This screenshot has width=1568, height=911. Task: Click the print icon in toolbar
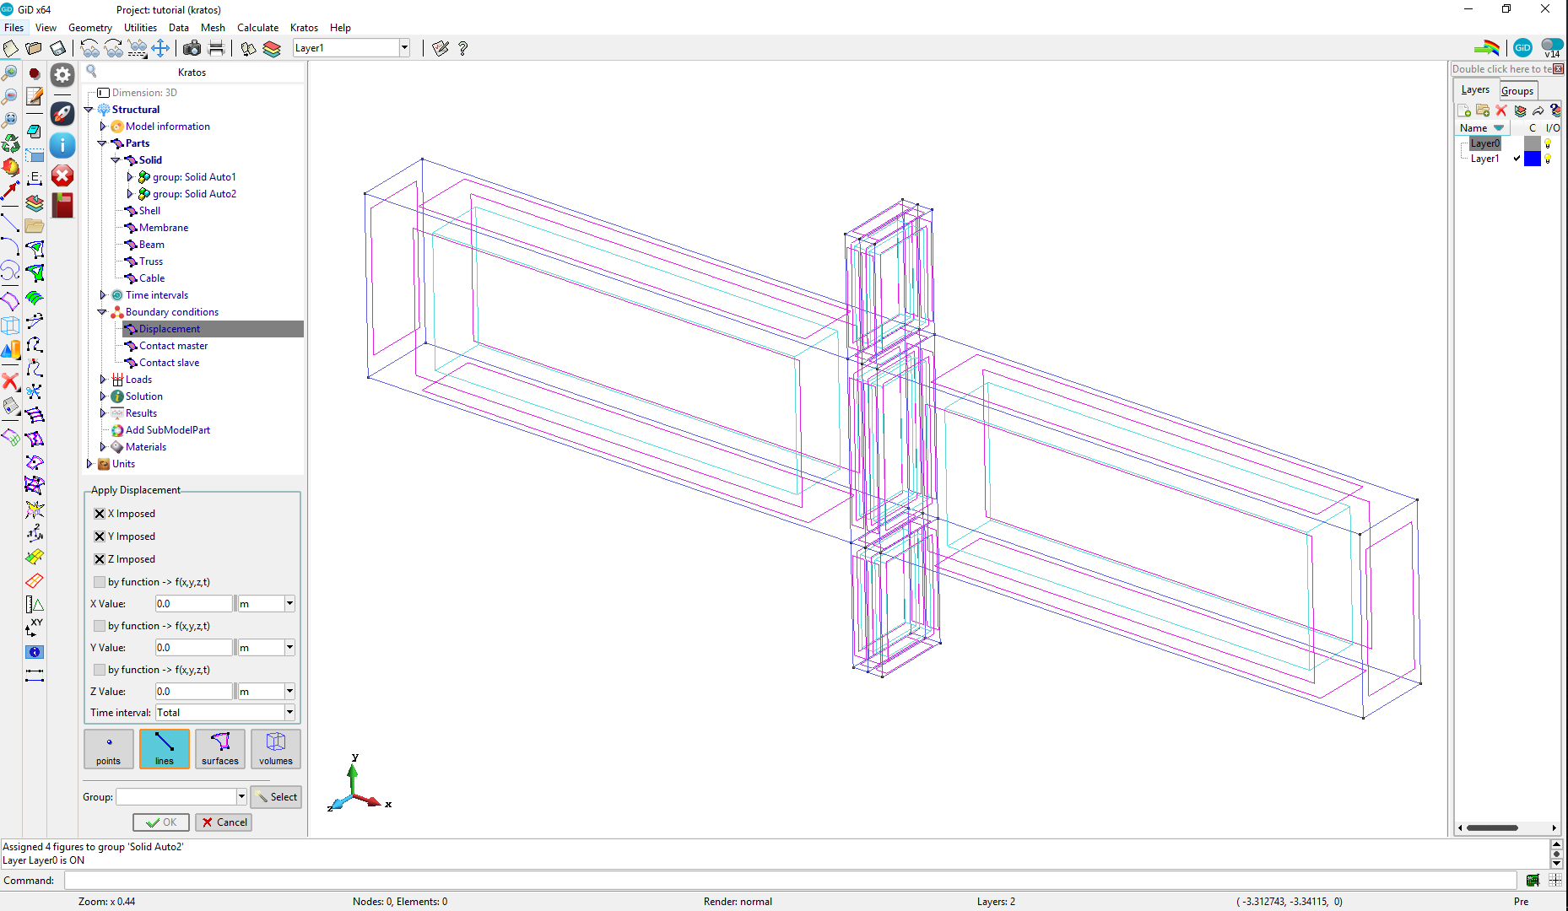point(216,48)
